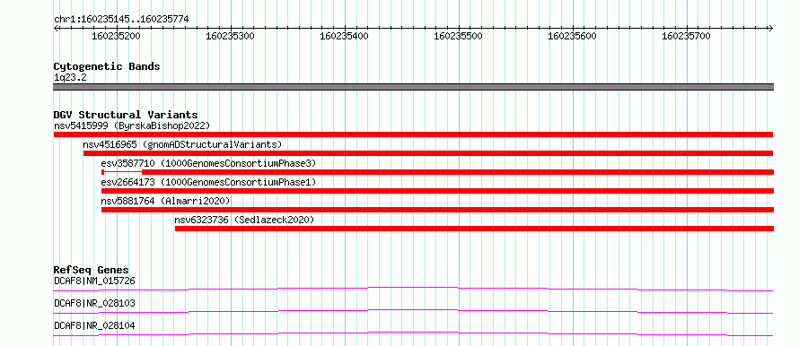
Task: Click the chr1:160235145..160235774 region label
Action: 121,19
